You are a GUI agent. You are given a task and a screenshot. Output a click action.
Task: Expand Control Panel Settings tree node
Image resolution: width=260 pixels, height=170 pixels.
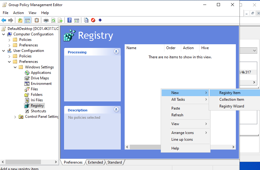point(15,117)
